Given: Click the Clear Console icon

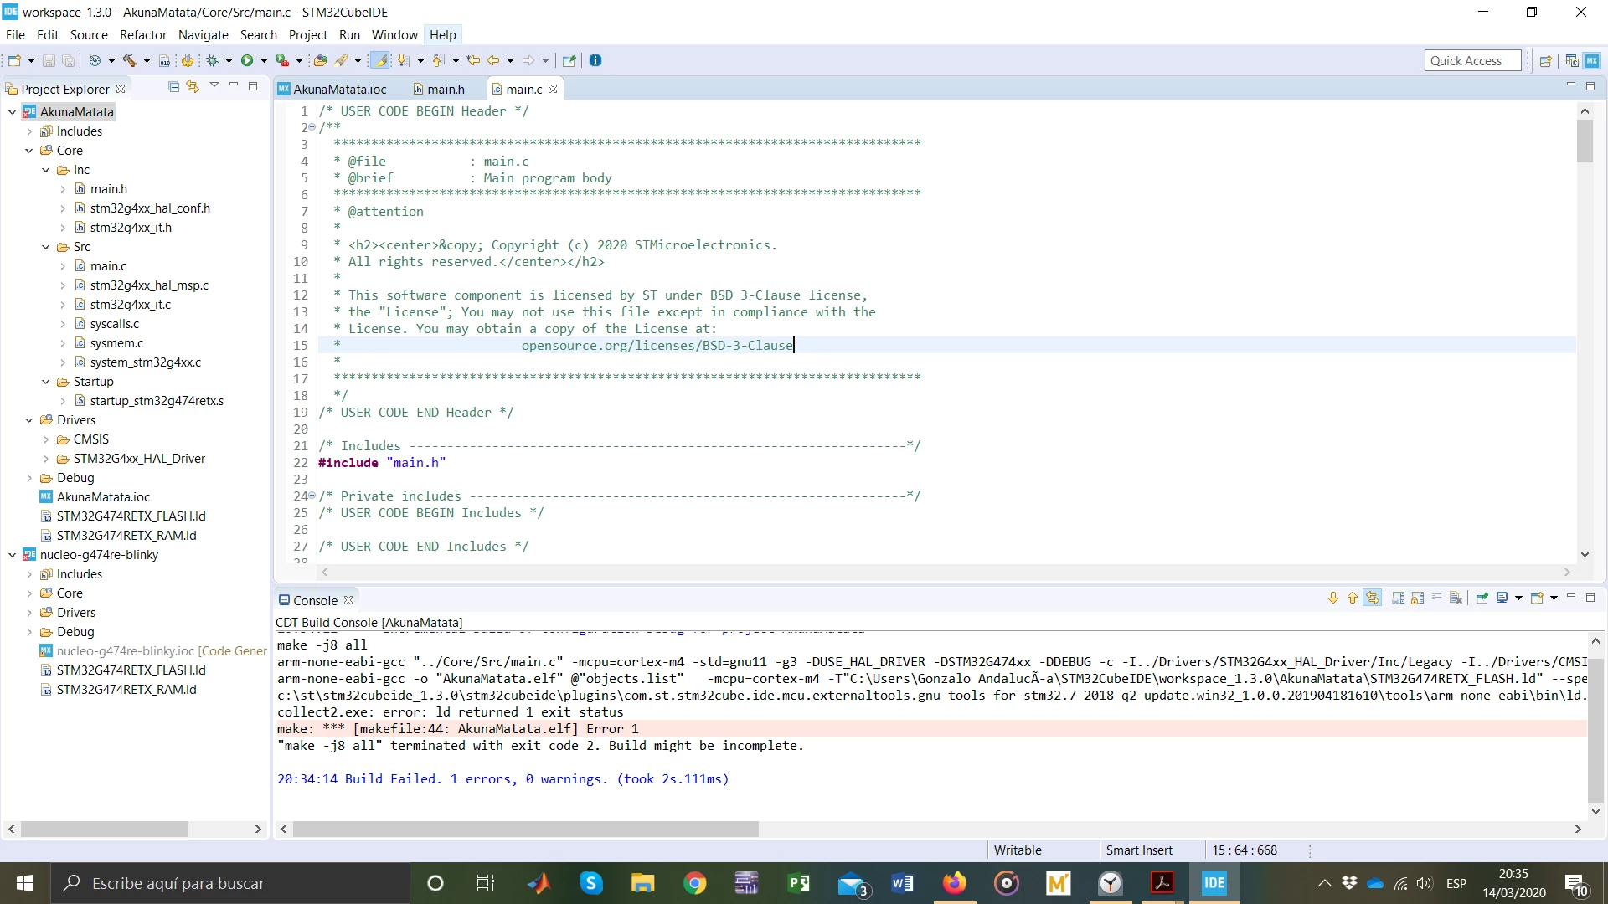Looking at the screenshot, I should [x=1456, y=598].
